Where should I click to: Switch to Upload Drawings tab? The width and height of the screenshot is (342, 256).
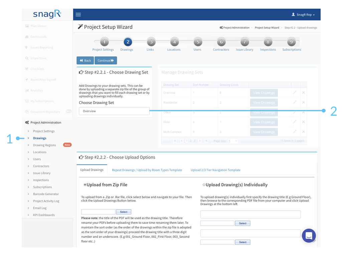click(92, 170)
